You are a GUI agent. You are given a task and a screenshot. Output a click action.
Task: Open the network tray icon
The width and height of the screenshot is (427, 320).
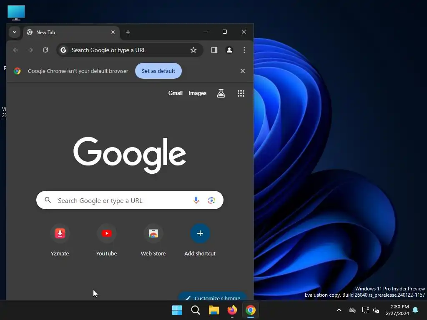coord(365,310)
